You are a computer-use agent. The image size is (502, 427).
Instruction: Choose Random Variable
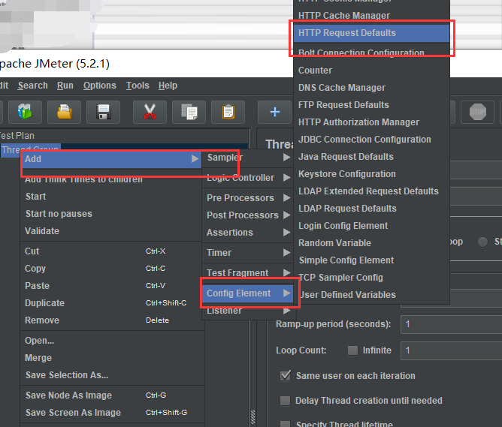point(371,243)
